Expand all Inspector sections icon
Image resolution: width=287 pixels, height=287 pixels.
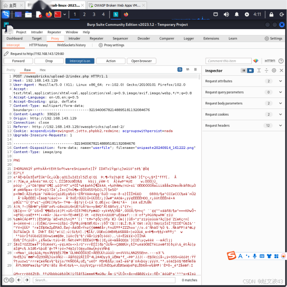tap(259, 71)
